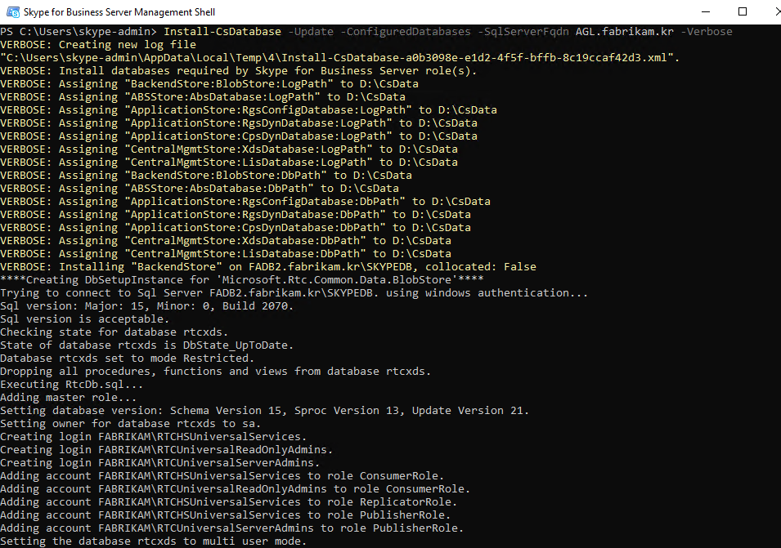781x548 pixels.
Task: Click the 'ApplicationStore:CpsDynDatabase:DbPath' line
Action: click(x=235, y=227)
